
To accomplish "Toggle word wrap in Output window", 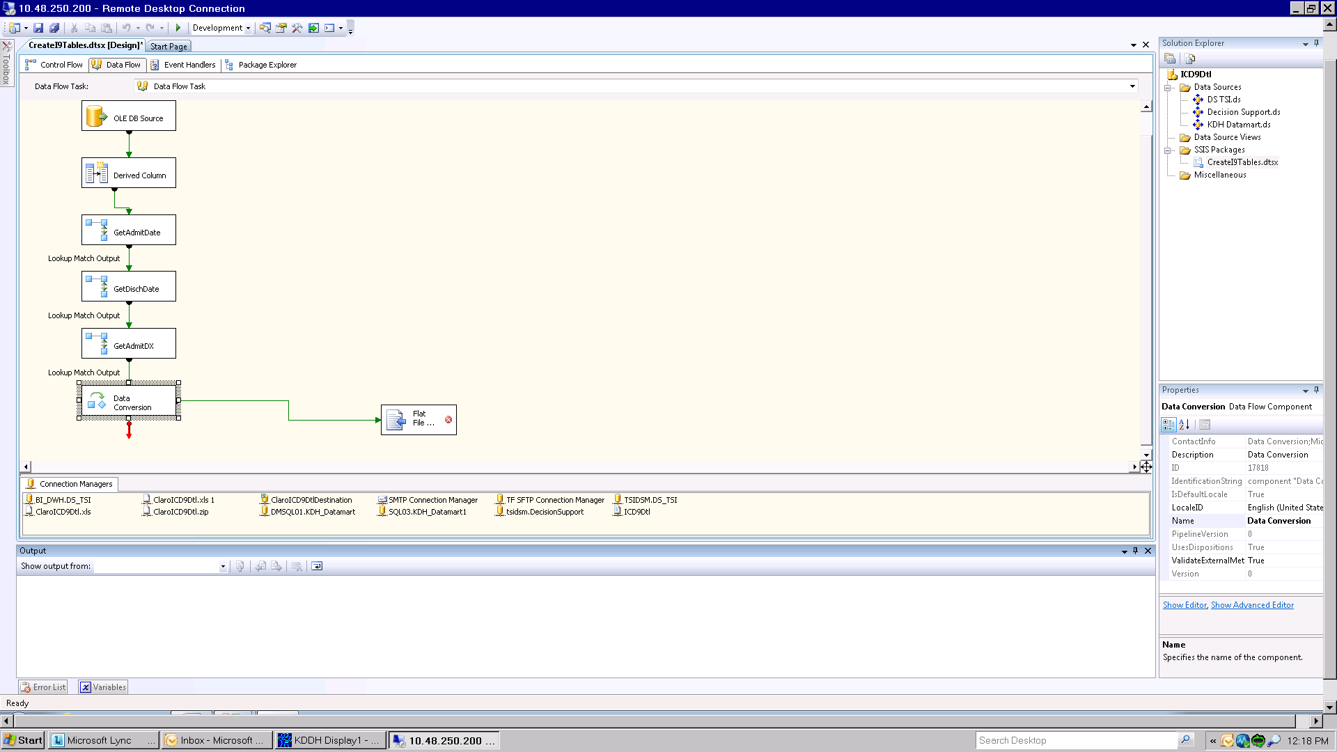I will (317, 566).
